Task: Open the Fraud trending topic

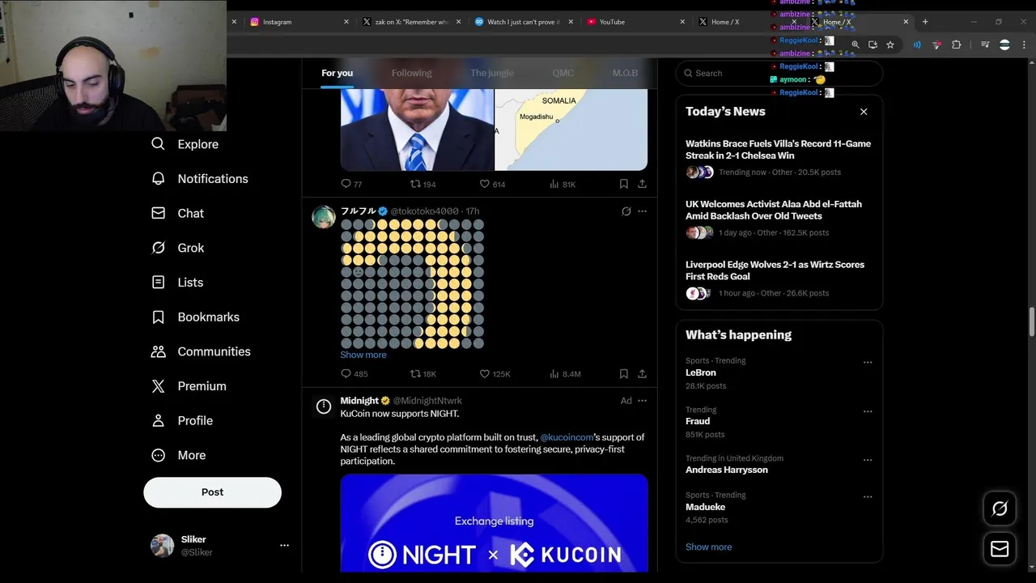Action: point(698,421)
